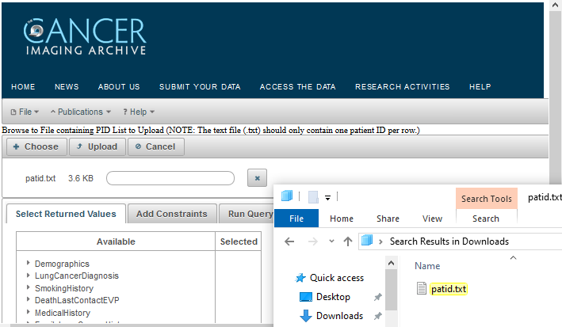The image size is (562, 327).
Task: Select the patid.txt file in search results
Action: 449,289
